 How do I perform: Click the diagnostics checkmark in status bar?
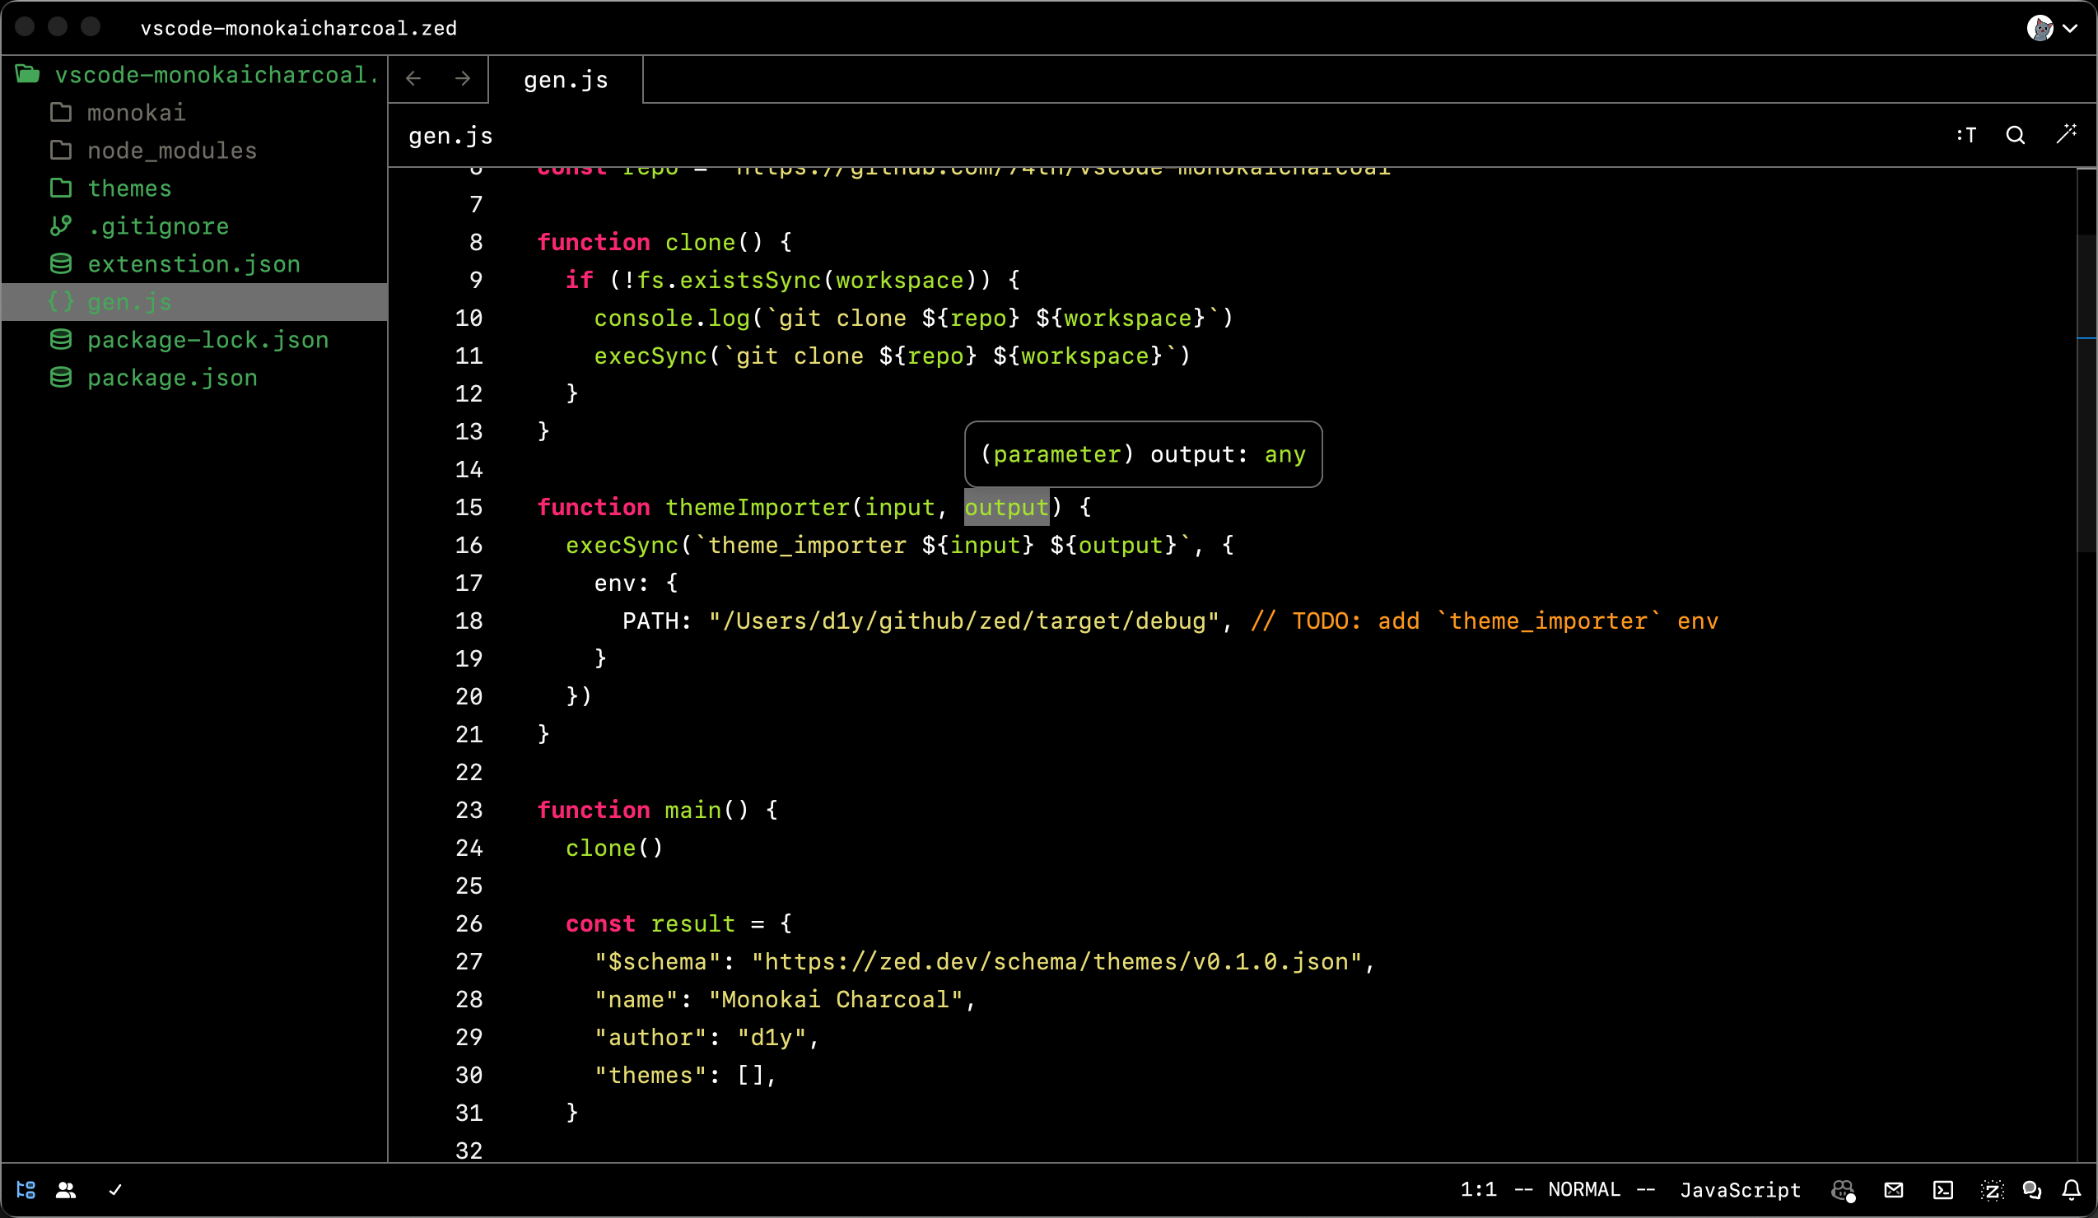115,1190
